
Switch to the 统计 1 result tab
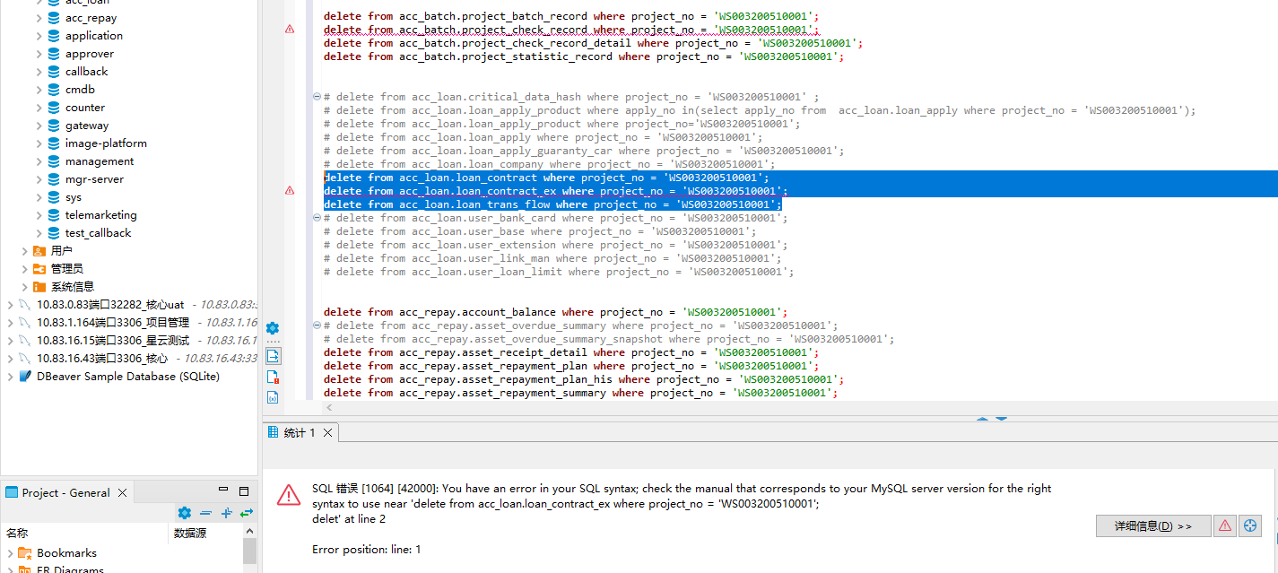[x=300, y=432]
